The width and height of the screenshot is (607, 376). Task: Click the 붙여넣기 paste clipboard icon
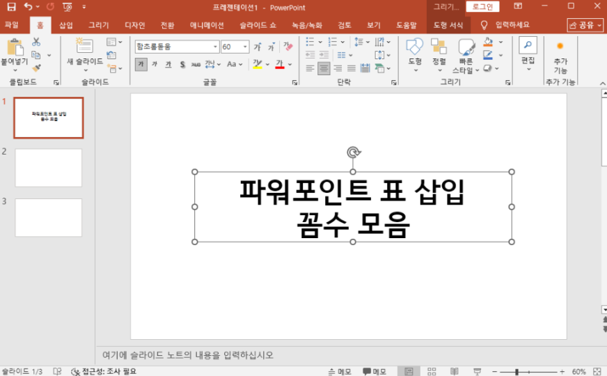pos(15,47)
